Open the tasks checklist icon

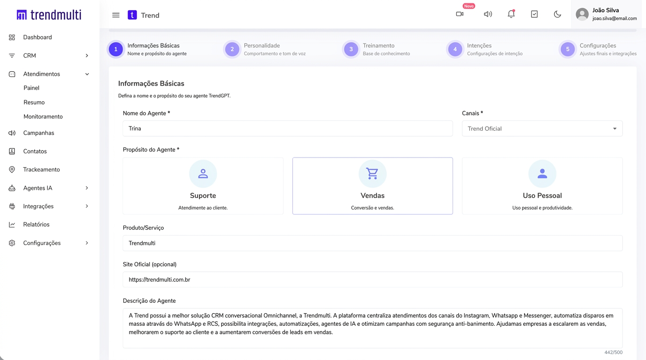tap(534, 14)
